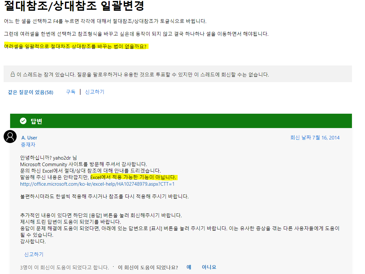This screenshot has height=274, width=365.
Task: Click the 이 스레드는 잠겨 있습니다 notice text
Action: coord(143,75)
